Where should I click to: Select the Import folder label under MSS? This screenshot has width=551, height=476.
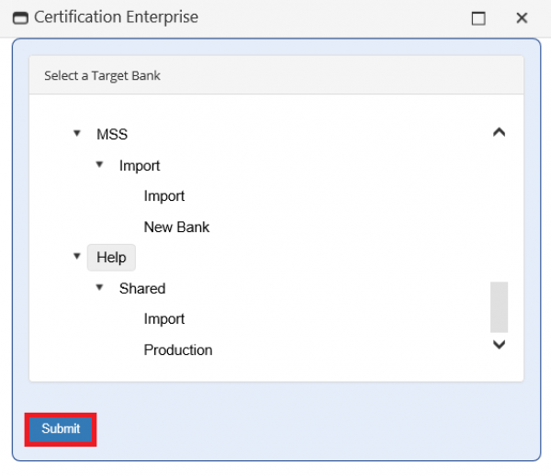pyautogui.click(x=140, y=166)
